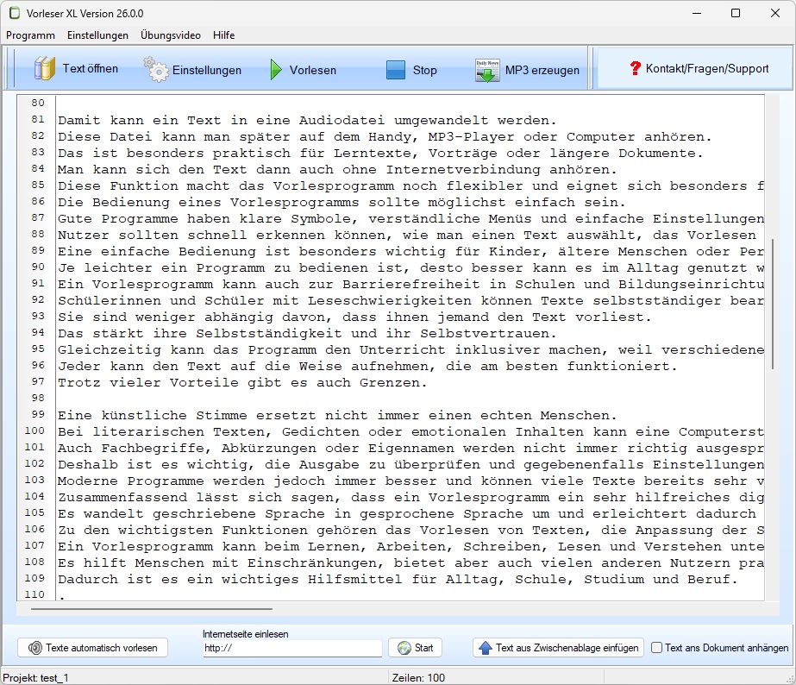The height and width of the screenshot is (685, 796).
Task: Click line 81 starting 'Damit kann ein Text'
Action: tap(307, 121)
